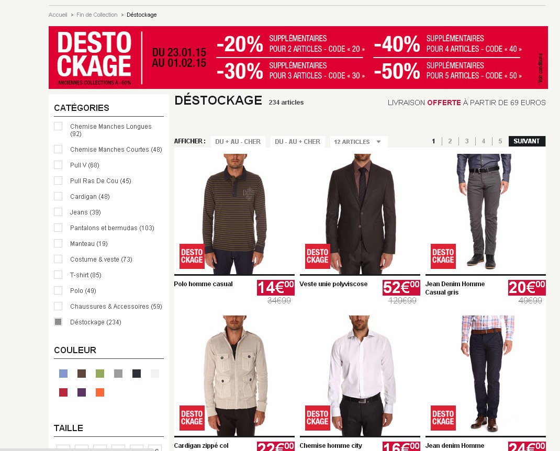Image resolution: width=560 pixels, height=451 pixels.
Task: Click the SUIVANT next-page button
Action: click(527, 141)
